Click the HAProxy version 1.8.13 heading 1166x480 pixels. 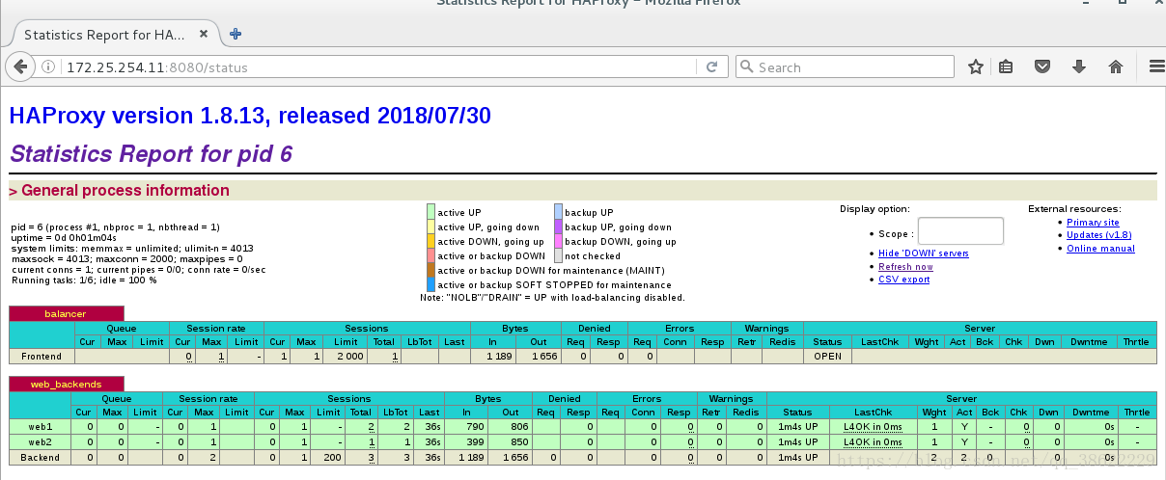[x=250, y=116]
